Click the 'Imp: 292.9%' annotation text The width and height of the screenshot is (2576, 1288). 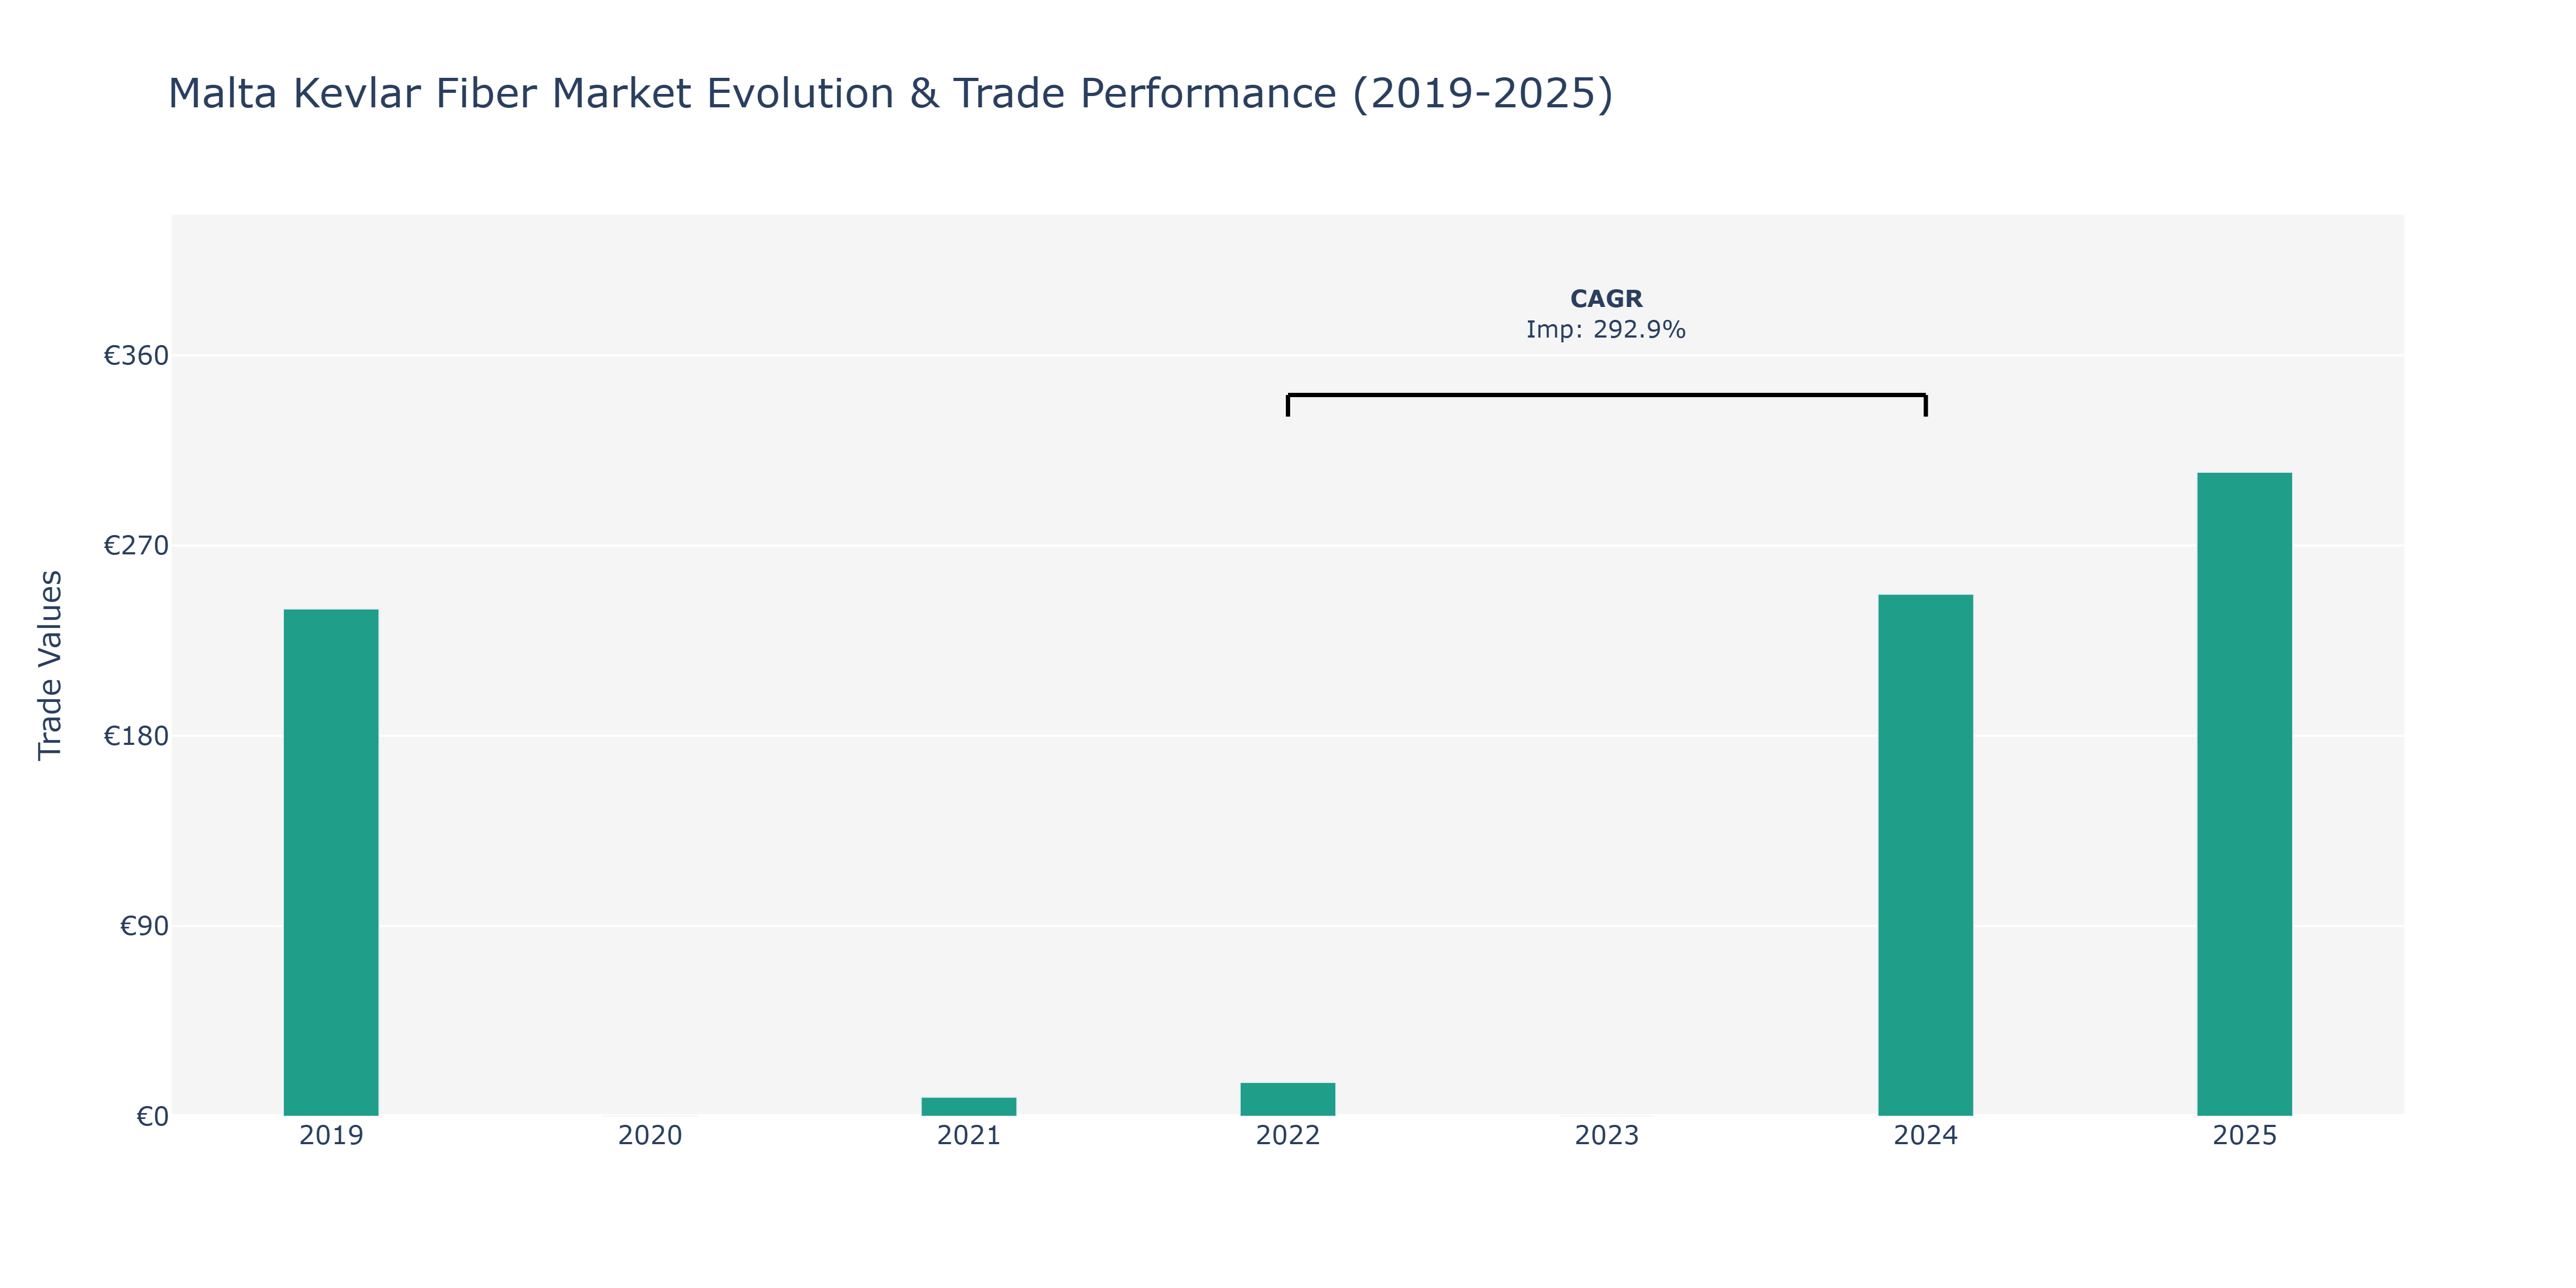click(x=1606, y=329)
